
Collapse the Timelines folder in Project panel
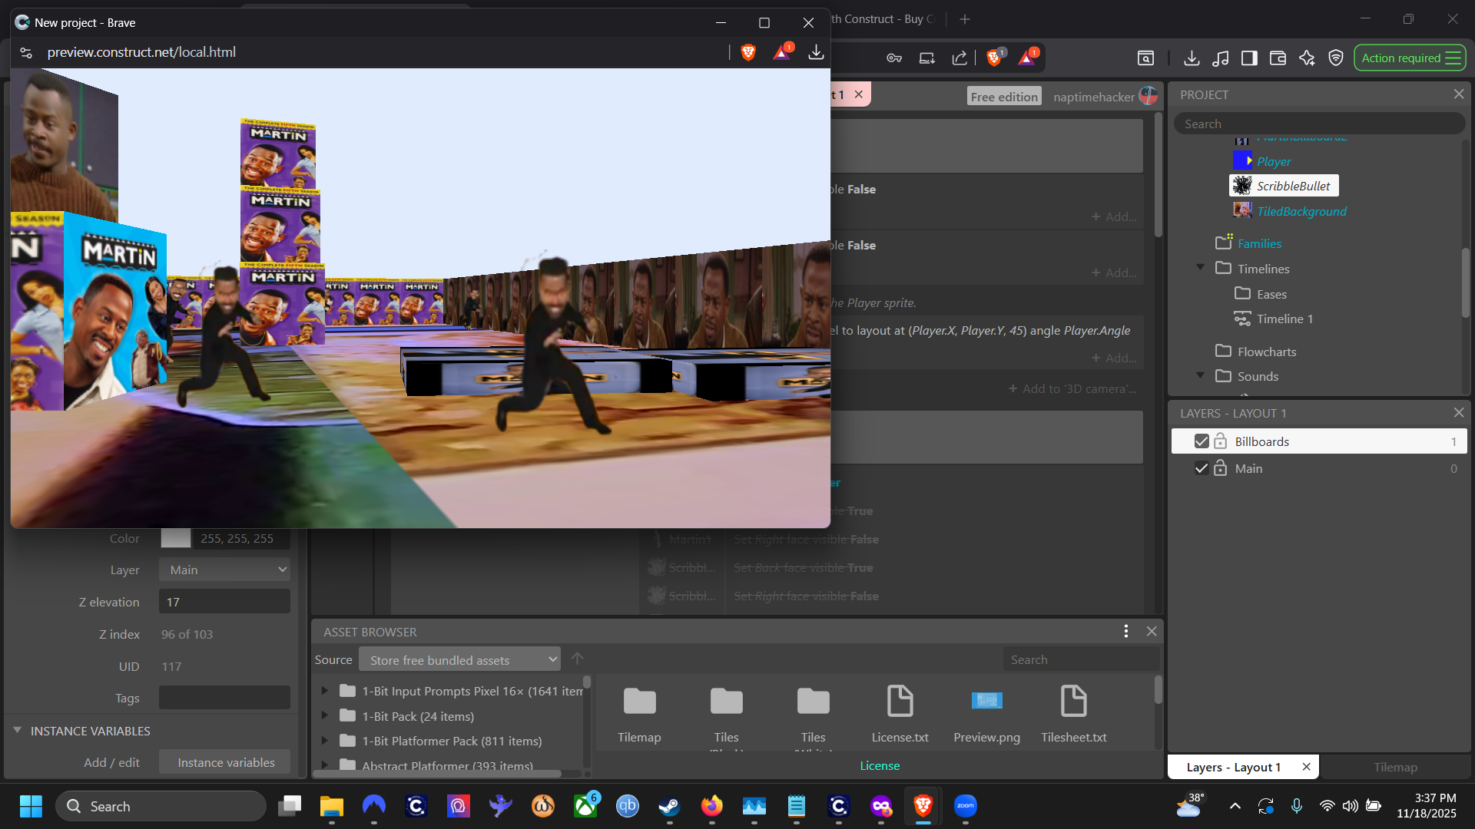pyautogui.click(x=1200, y=268)
